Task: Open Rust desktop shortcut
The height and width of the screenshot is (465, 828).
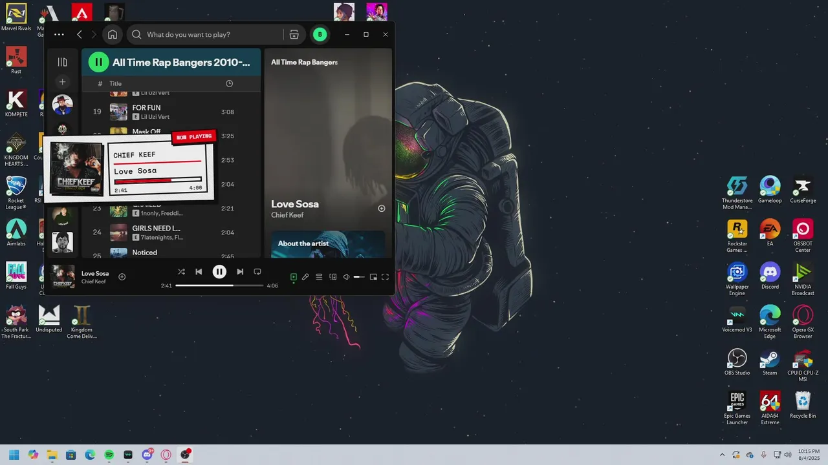Action: (x=16, y=61)
